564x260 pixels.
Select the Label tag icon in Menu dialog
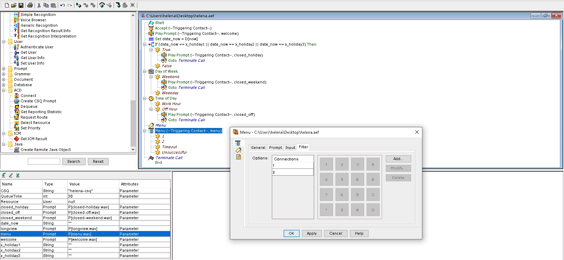click(238, 150)
